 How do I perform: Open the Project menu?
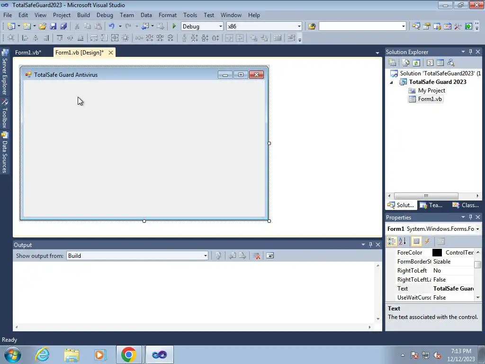point(62,15)
